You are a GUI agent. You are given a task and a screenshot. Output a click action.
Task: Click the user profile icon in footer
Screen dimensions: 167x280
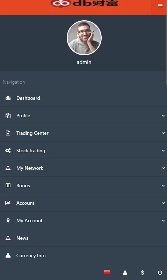pos(125,273)
